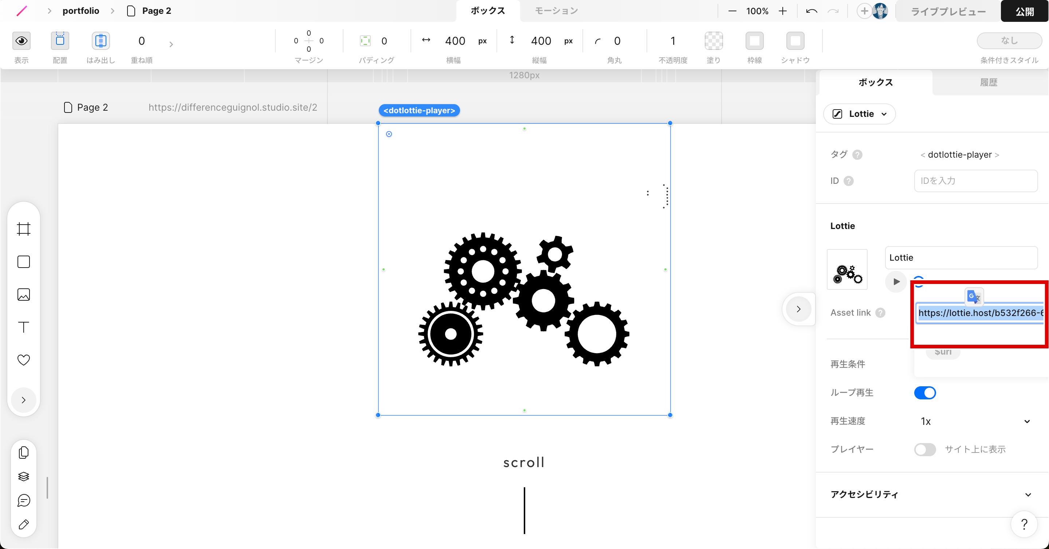Click the 公開 publish button

click(x=1024, y=11)
